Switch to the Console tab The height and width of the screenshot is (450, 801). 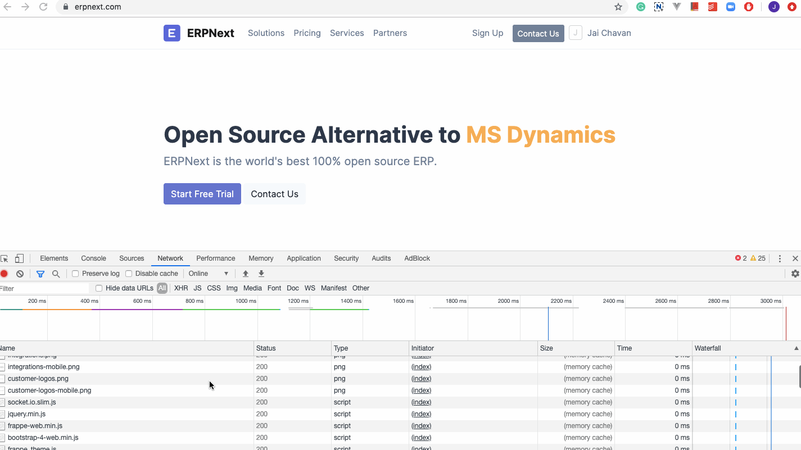(93, 258)
